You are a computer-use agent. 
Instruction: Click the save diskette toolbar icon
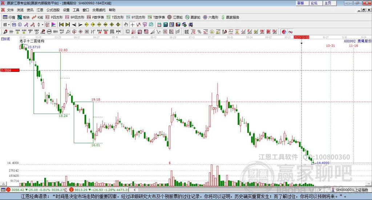178,25
